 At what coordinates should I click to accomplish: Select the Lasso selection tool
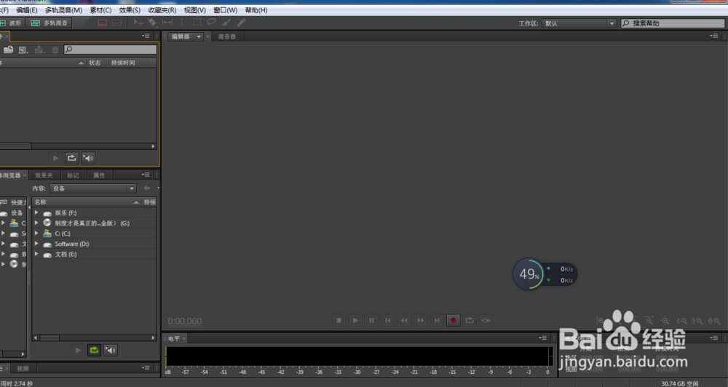pyautogui.click(x=211, y=23)
